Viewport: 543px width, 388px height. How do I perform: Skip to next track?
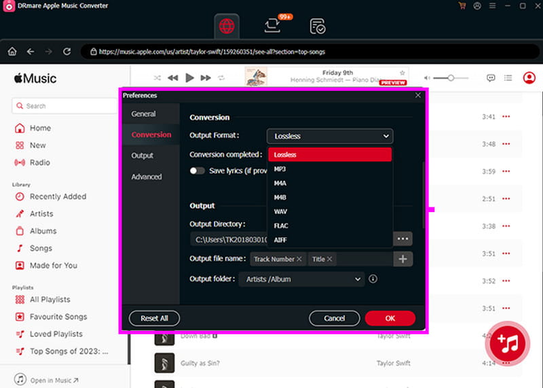click(x=206, y=77)
